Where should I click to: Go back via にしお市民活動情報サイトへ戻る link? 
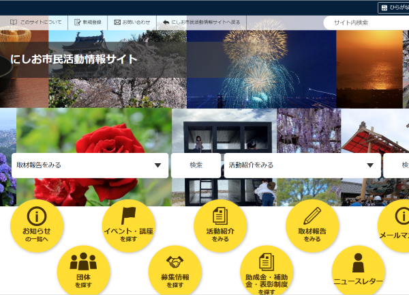(x=201, y=23)
